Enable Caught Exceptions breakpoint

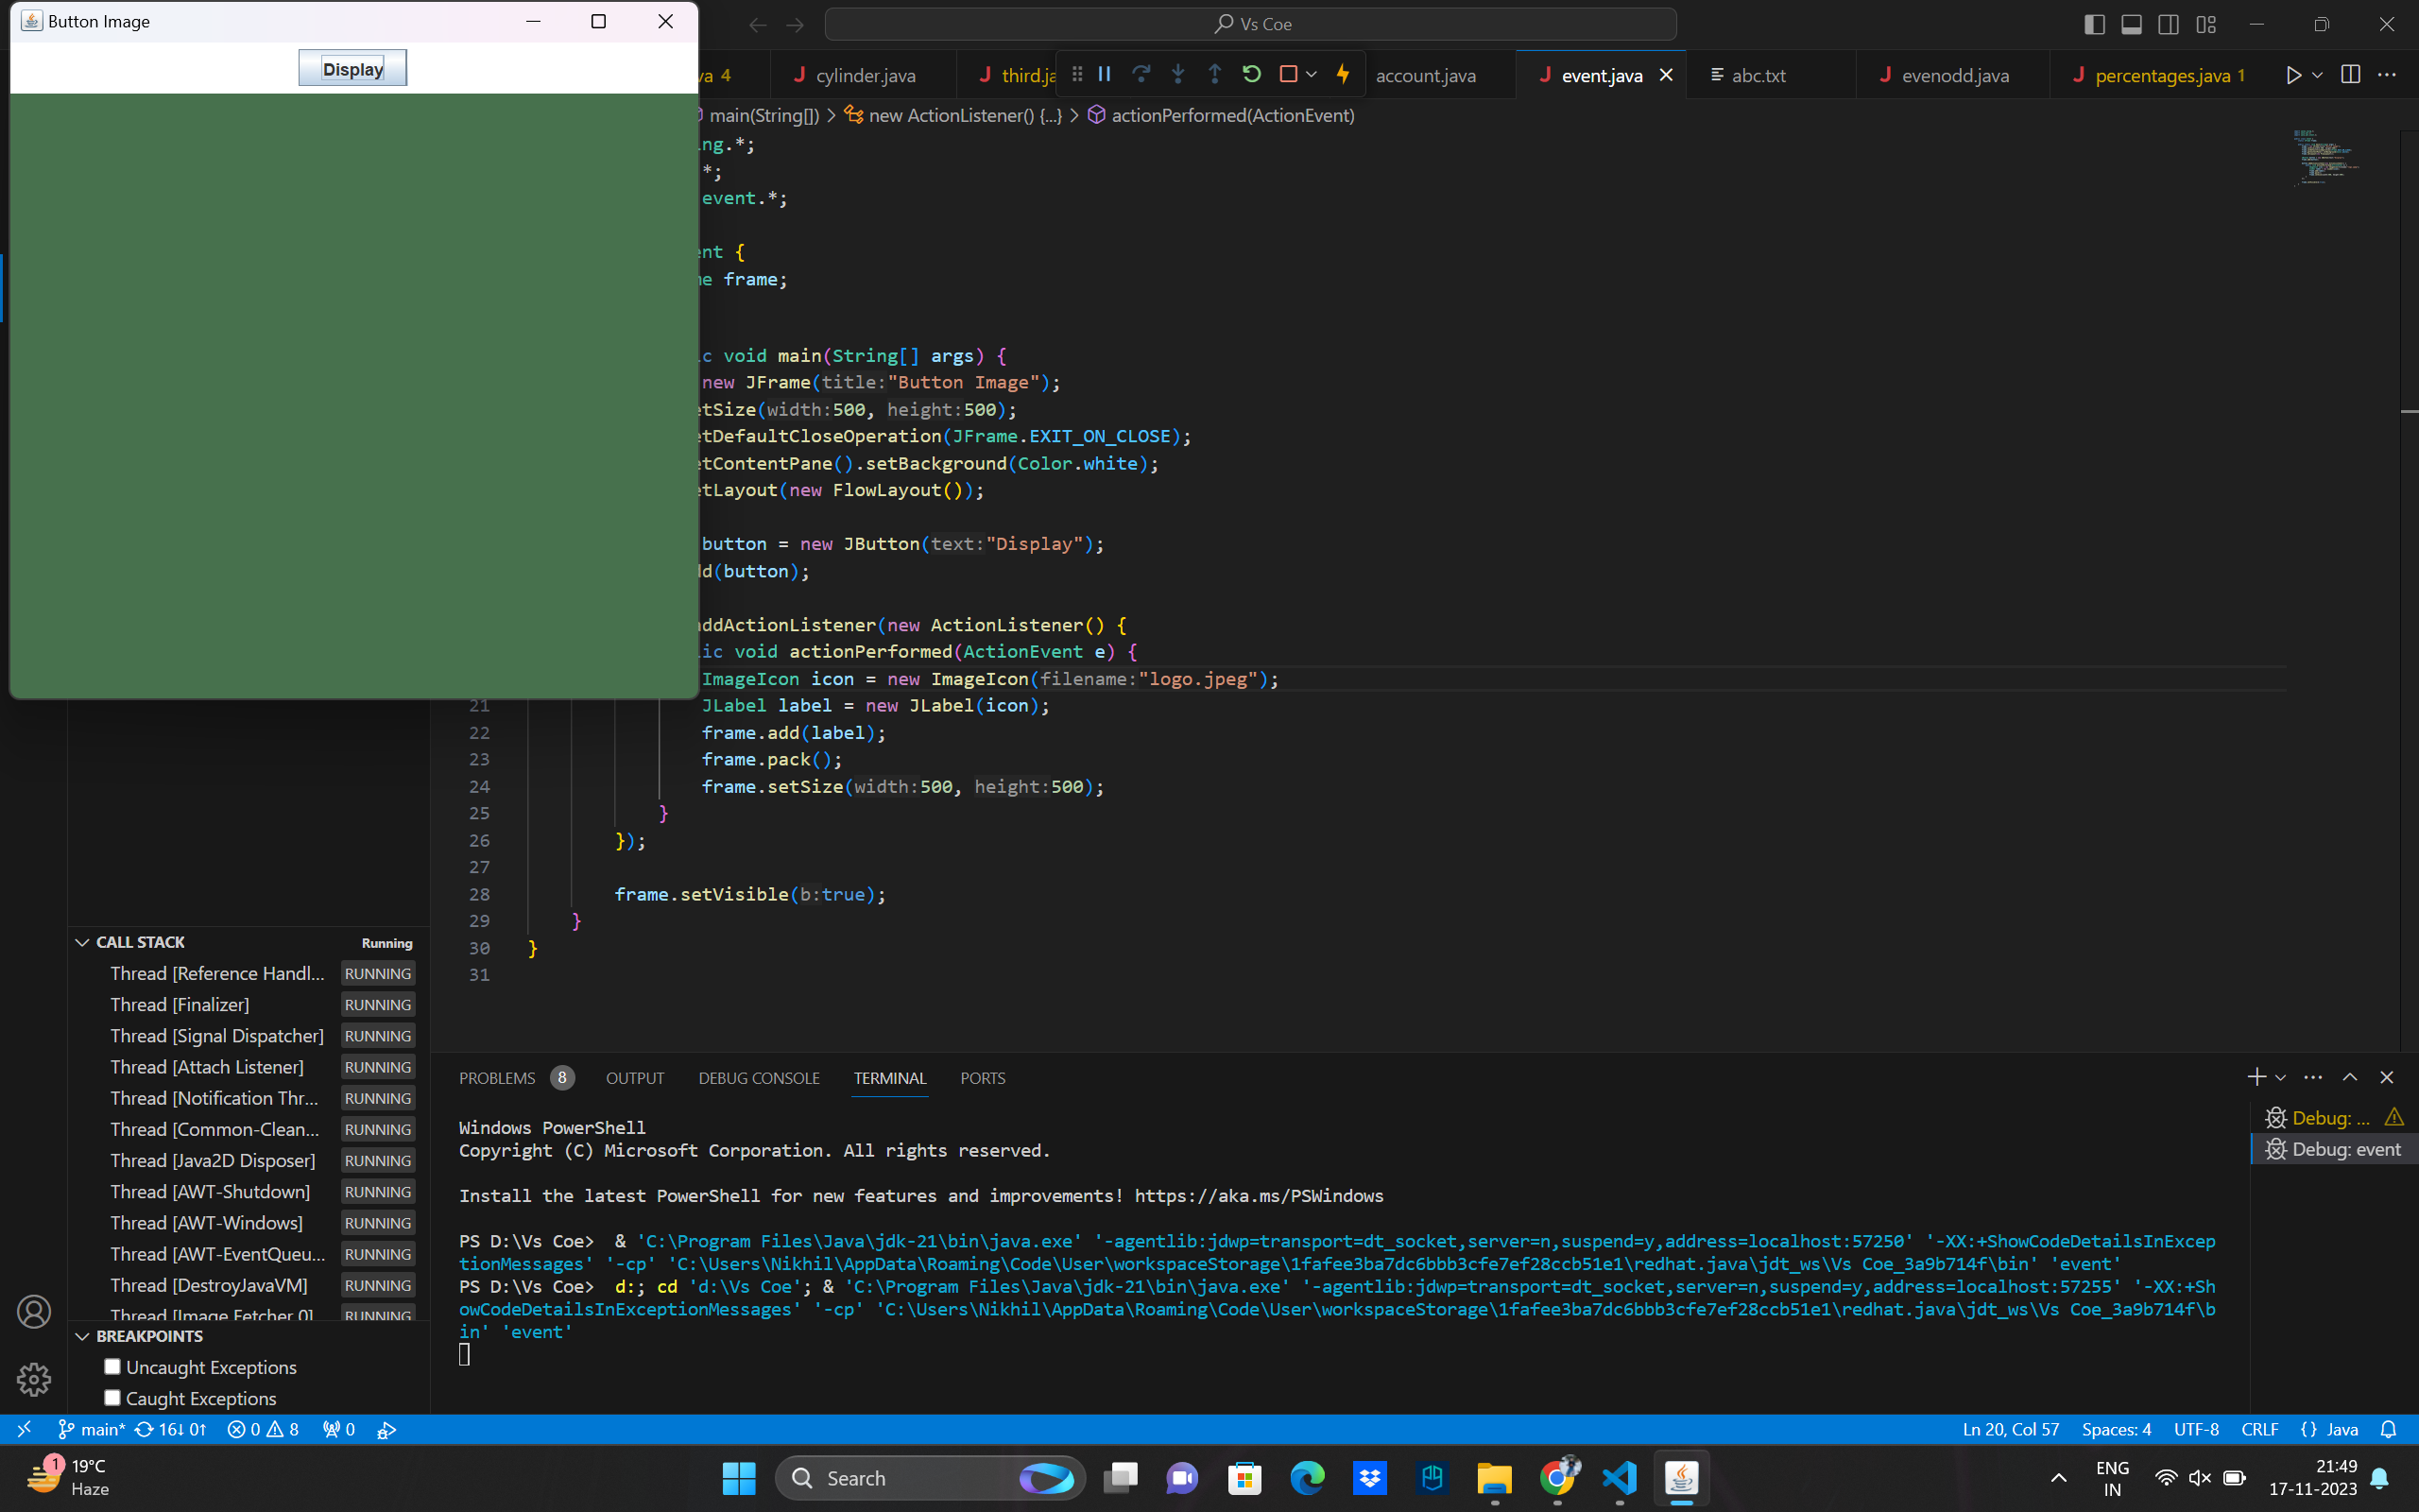(112, 1397)
